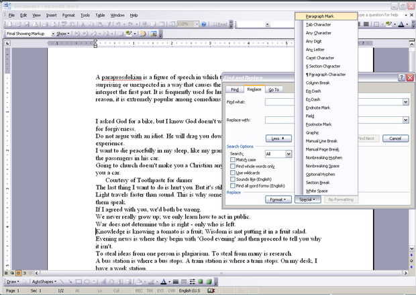The image size is (416, 295).
Task: Click the ruler tab selector box
Action: coord(7,43)
